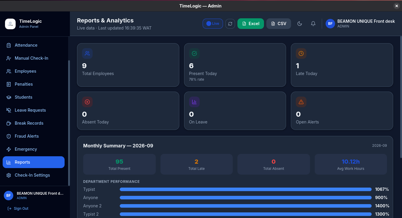Click the Total Present 95 card
Viewport: 402px width, 218px height.
[119, 164]
